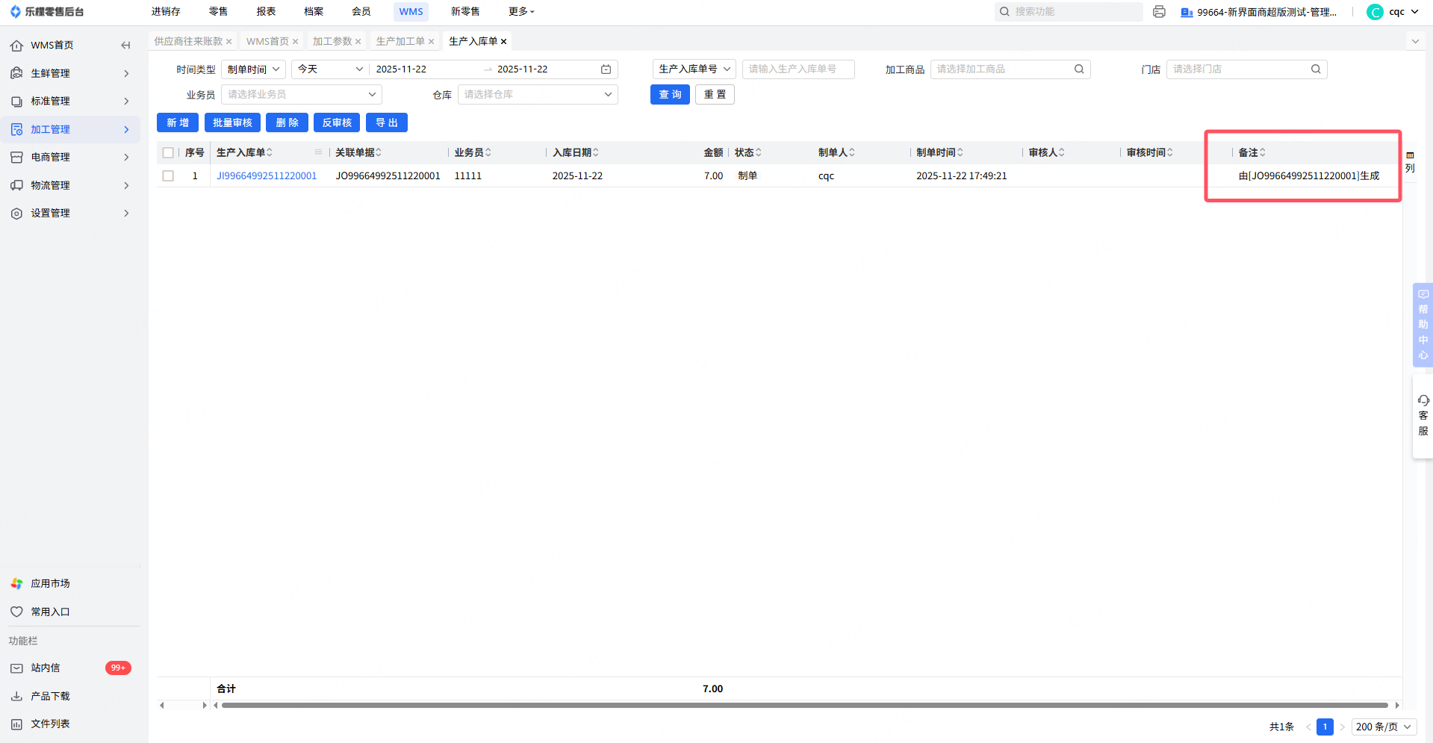1433x743 pixels.
Task: Open the 档案 top menu
Action: [314, 12]
